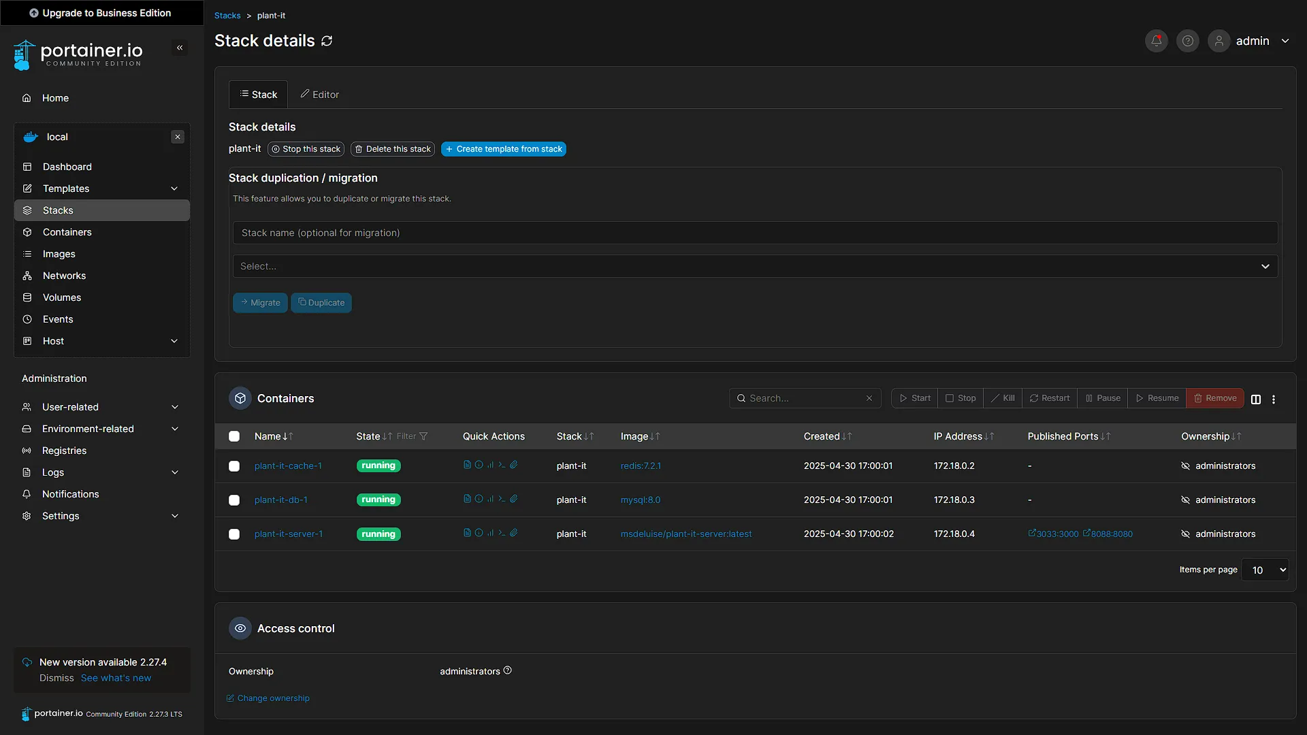Sort containers by Created column
The image size is (1307, 735).
[x=827, y=436]
